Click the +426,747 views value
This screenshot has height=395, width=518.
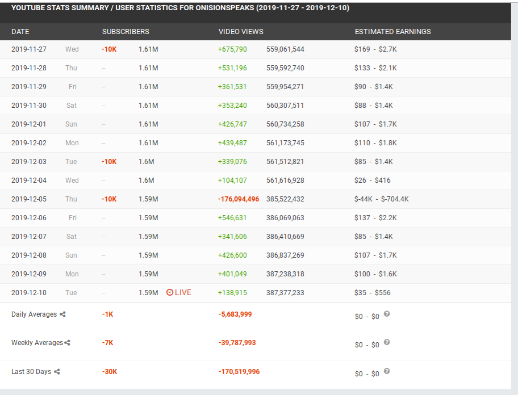232,124
